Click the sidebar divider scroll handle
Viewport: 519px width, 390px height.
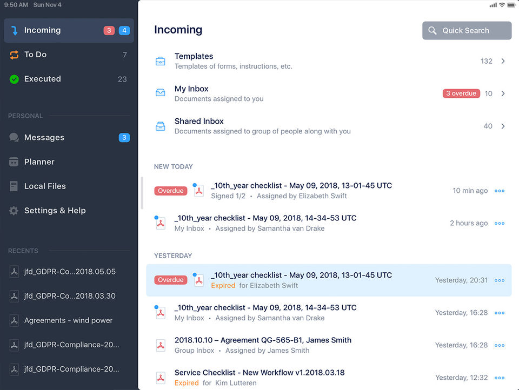tap(142, 193)
